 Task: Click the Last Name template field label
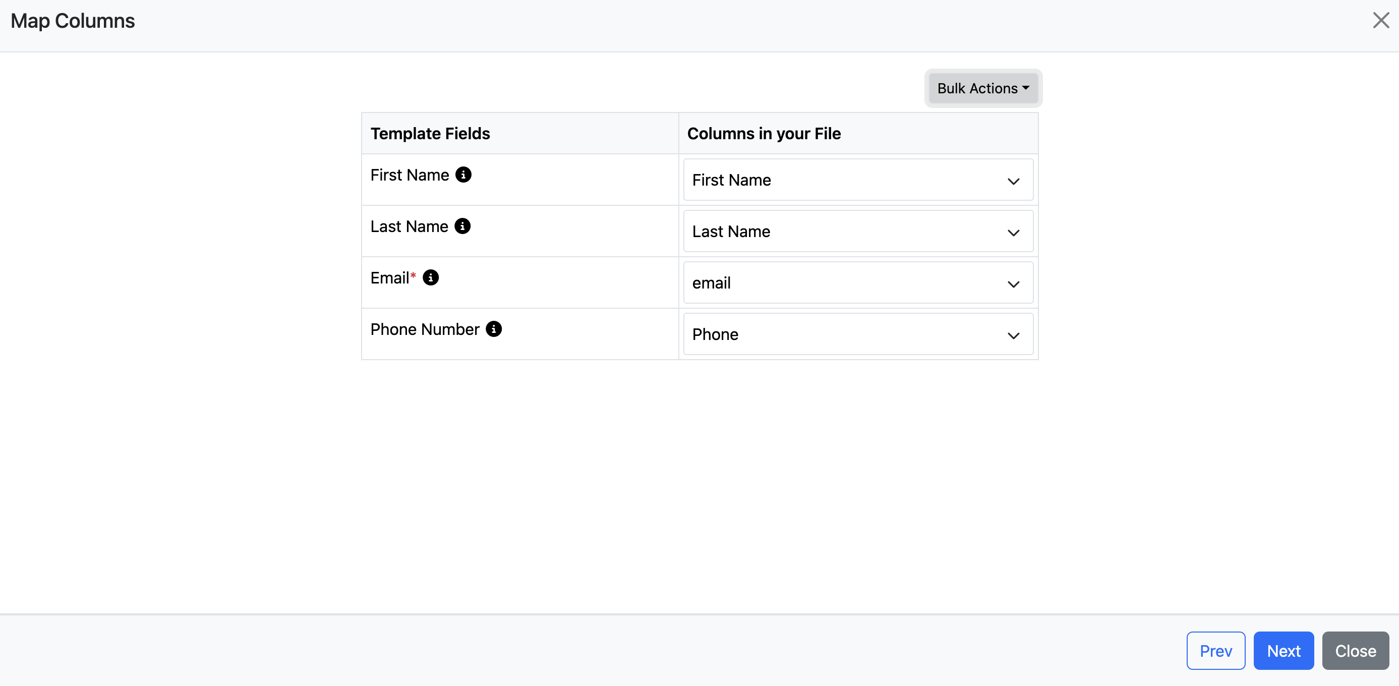409,226
